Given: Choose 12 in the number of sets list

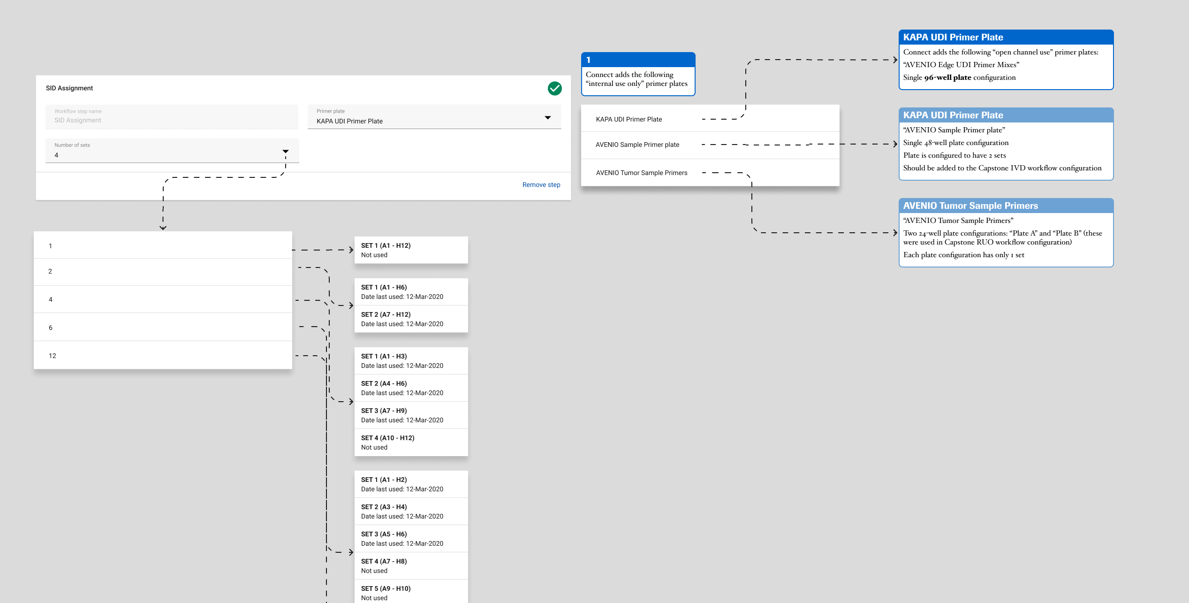Looking at the screenshot, I should tap(52, 356).
